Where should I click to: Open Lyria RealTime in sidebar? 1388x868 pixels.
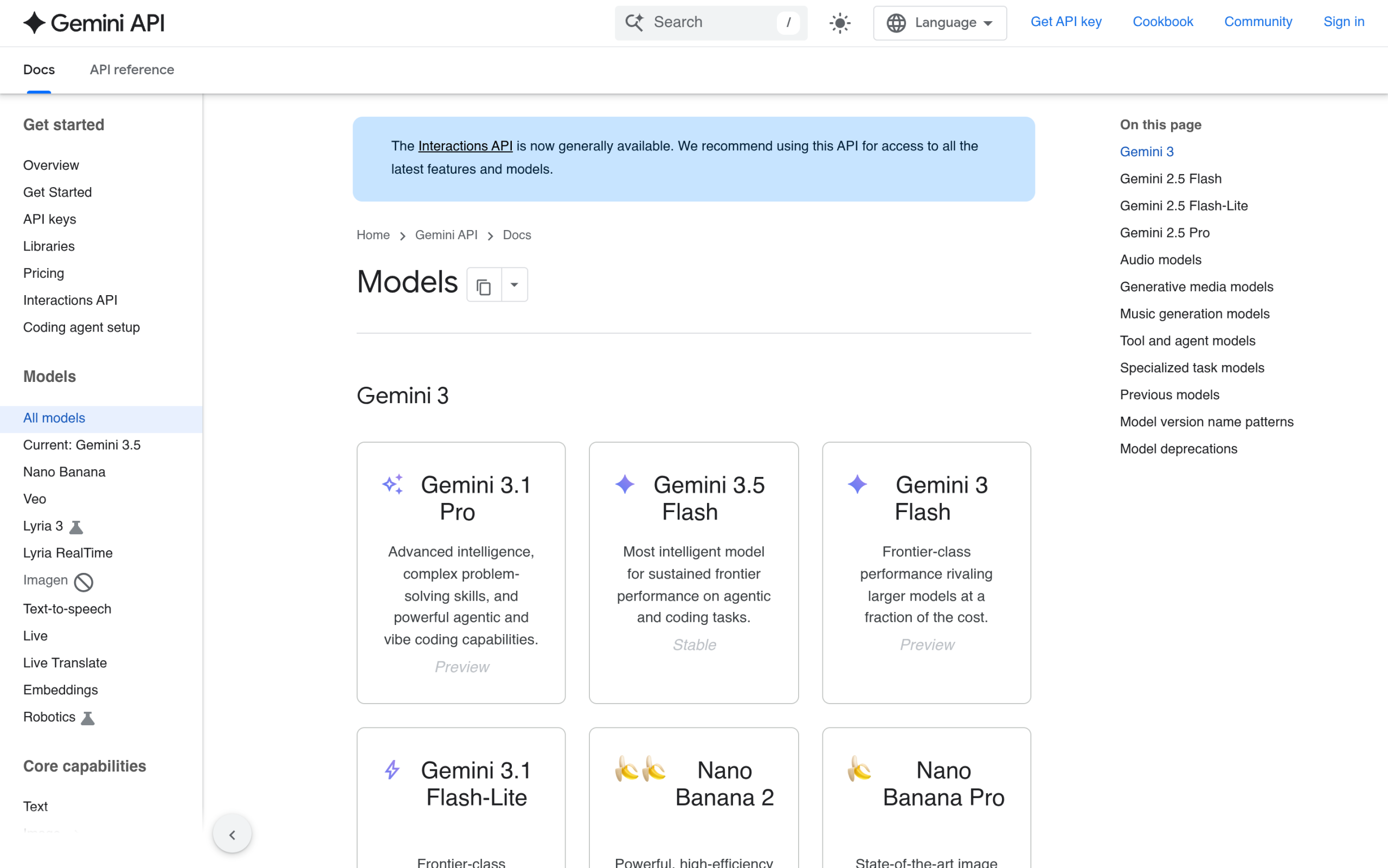click(68, 553)
